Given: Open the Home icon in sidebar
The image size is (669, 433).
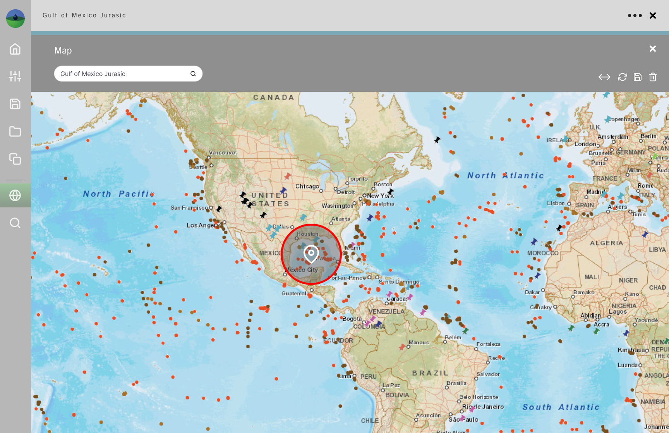Looking at the screenshot, I should tap(15, 49).
